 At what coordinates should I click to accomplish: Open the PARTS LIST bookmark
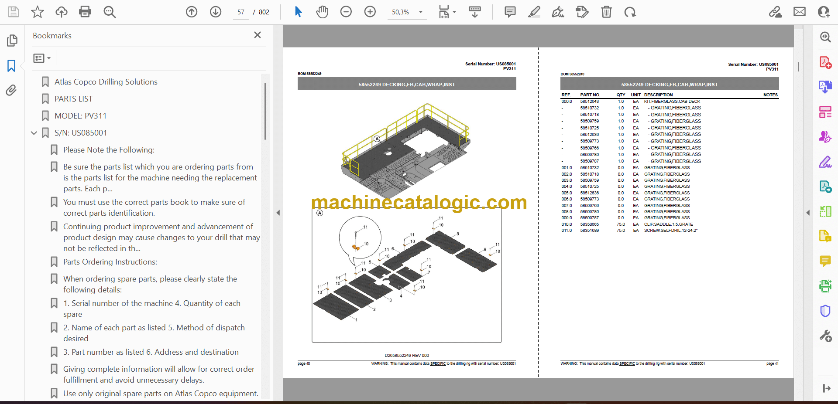click(73, 99)
